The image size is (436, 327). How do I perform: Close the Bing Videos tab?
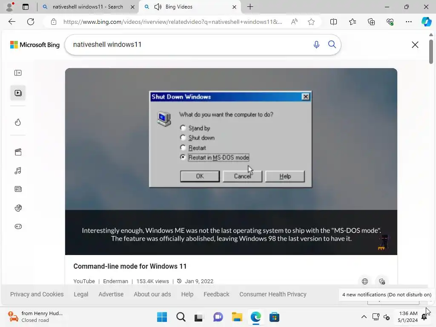click(235, 7)
